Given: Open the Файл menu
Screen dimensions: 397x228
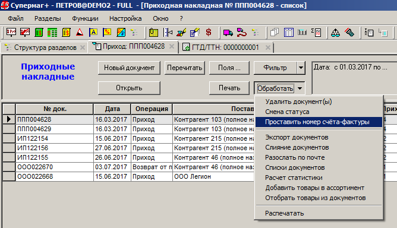Looking at the screenshot, I should click(15, 18).
